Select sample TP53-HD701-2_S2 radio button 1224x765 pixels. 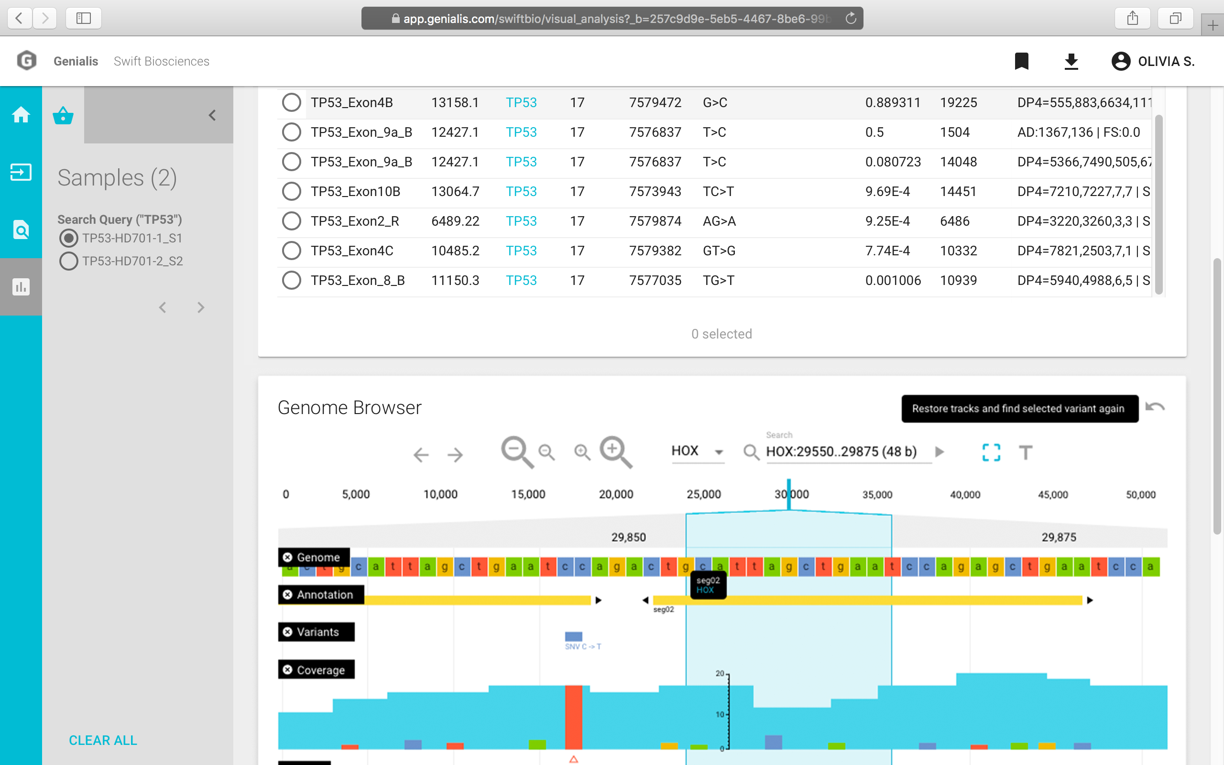pos(69,261)
